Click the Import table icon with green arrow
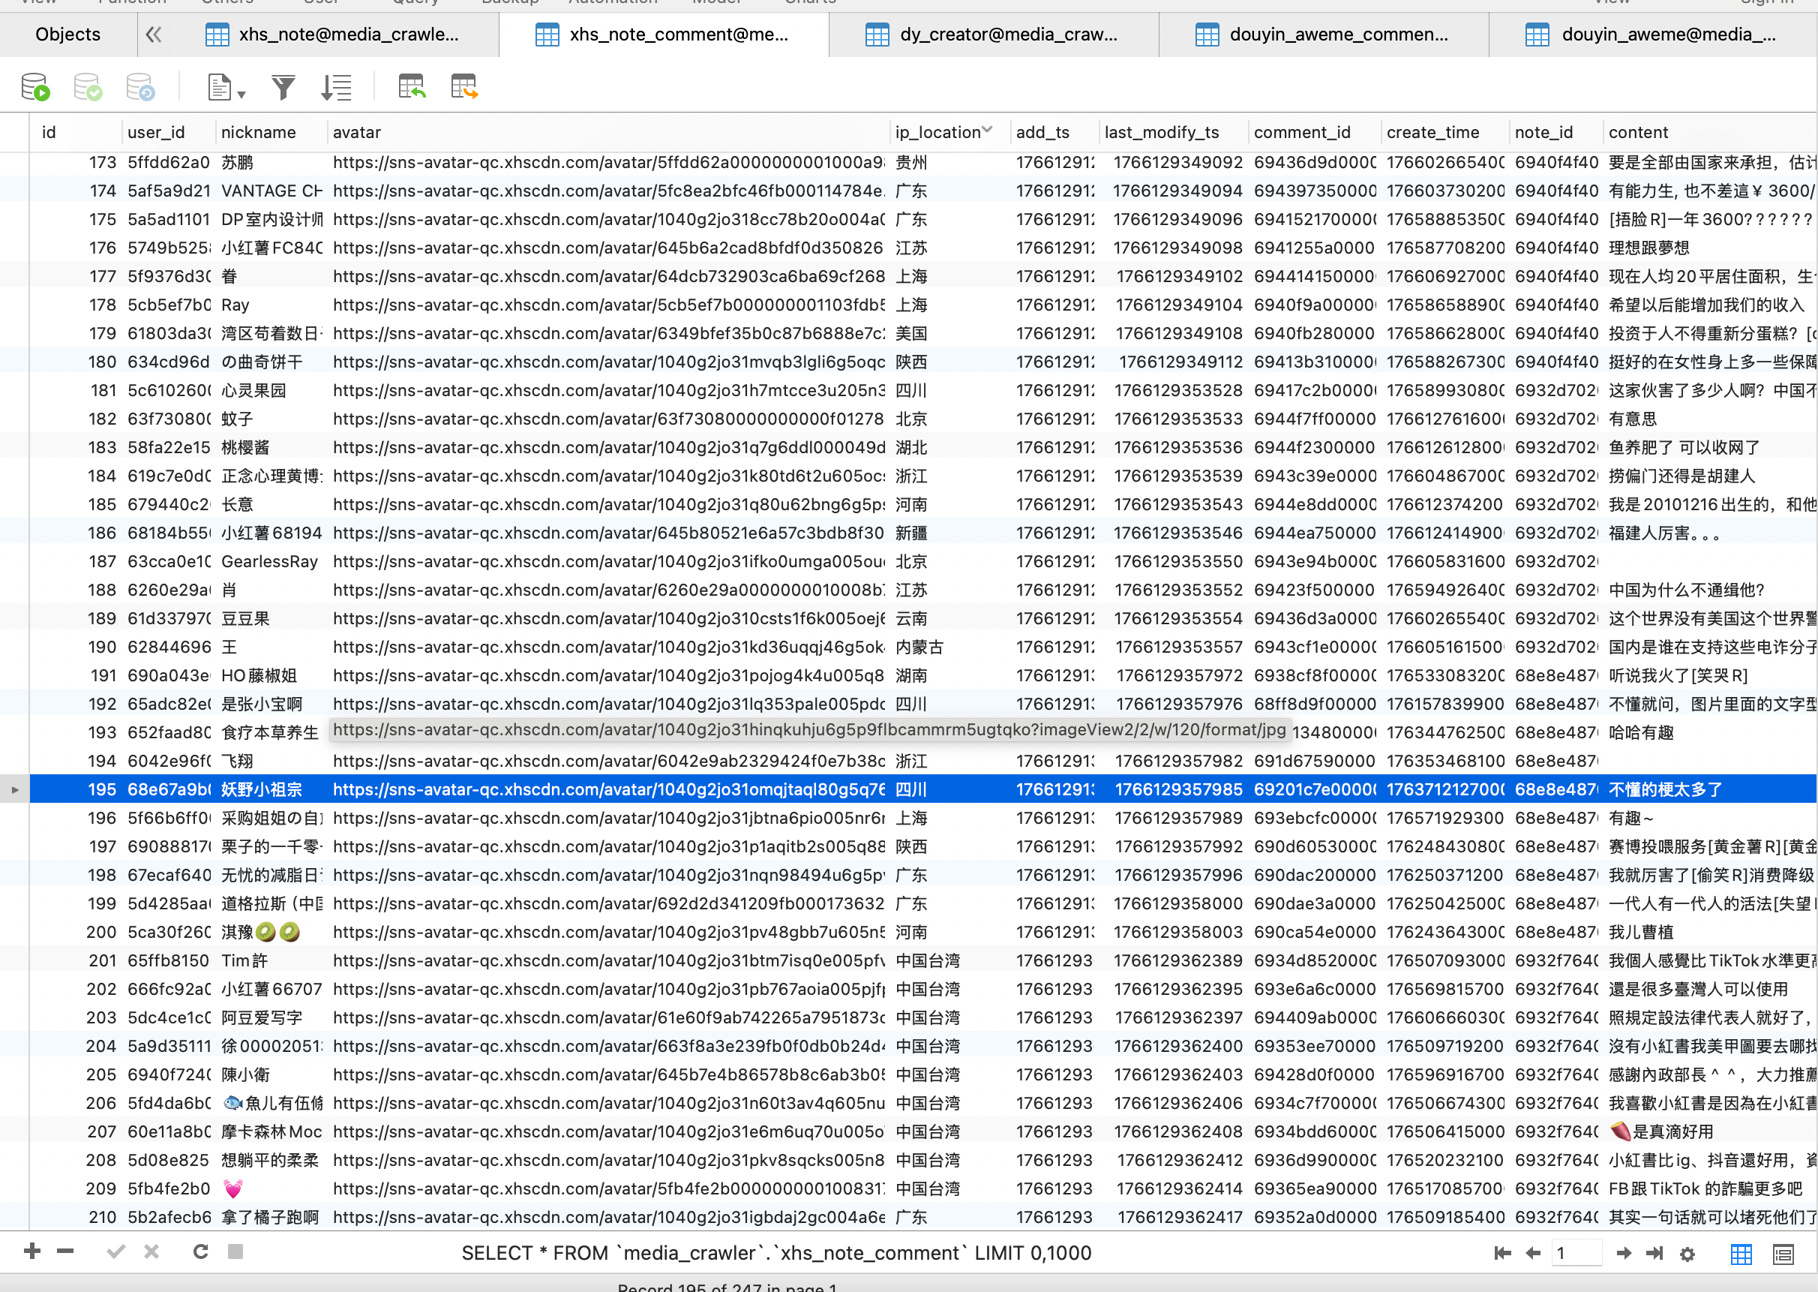 [x=411, y=87]
